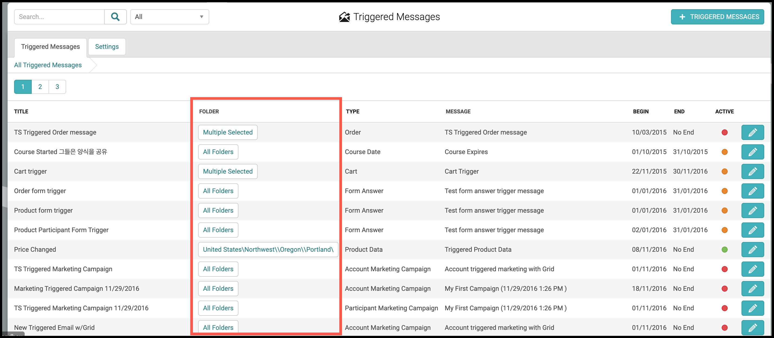Click red status dot for TS Triggered Marketing Campaign
The width and height of the screenshot is (774, 338).
coord(724,269)
